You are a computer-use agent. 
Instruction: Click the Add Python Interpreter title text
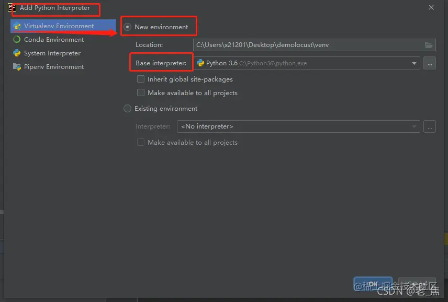tap(55, 8)
